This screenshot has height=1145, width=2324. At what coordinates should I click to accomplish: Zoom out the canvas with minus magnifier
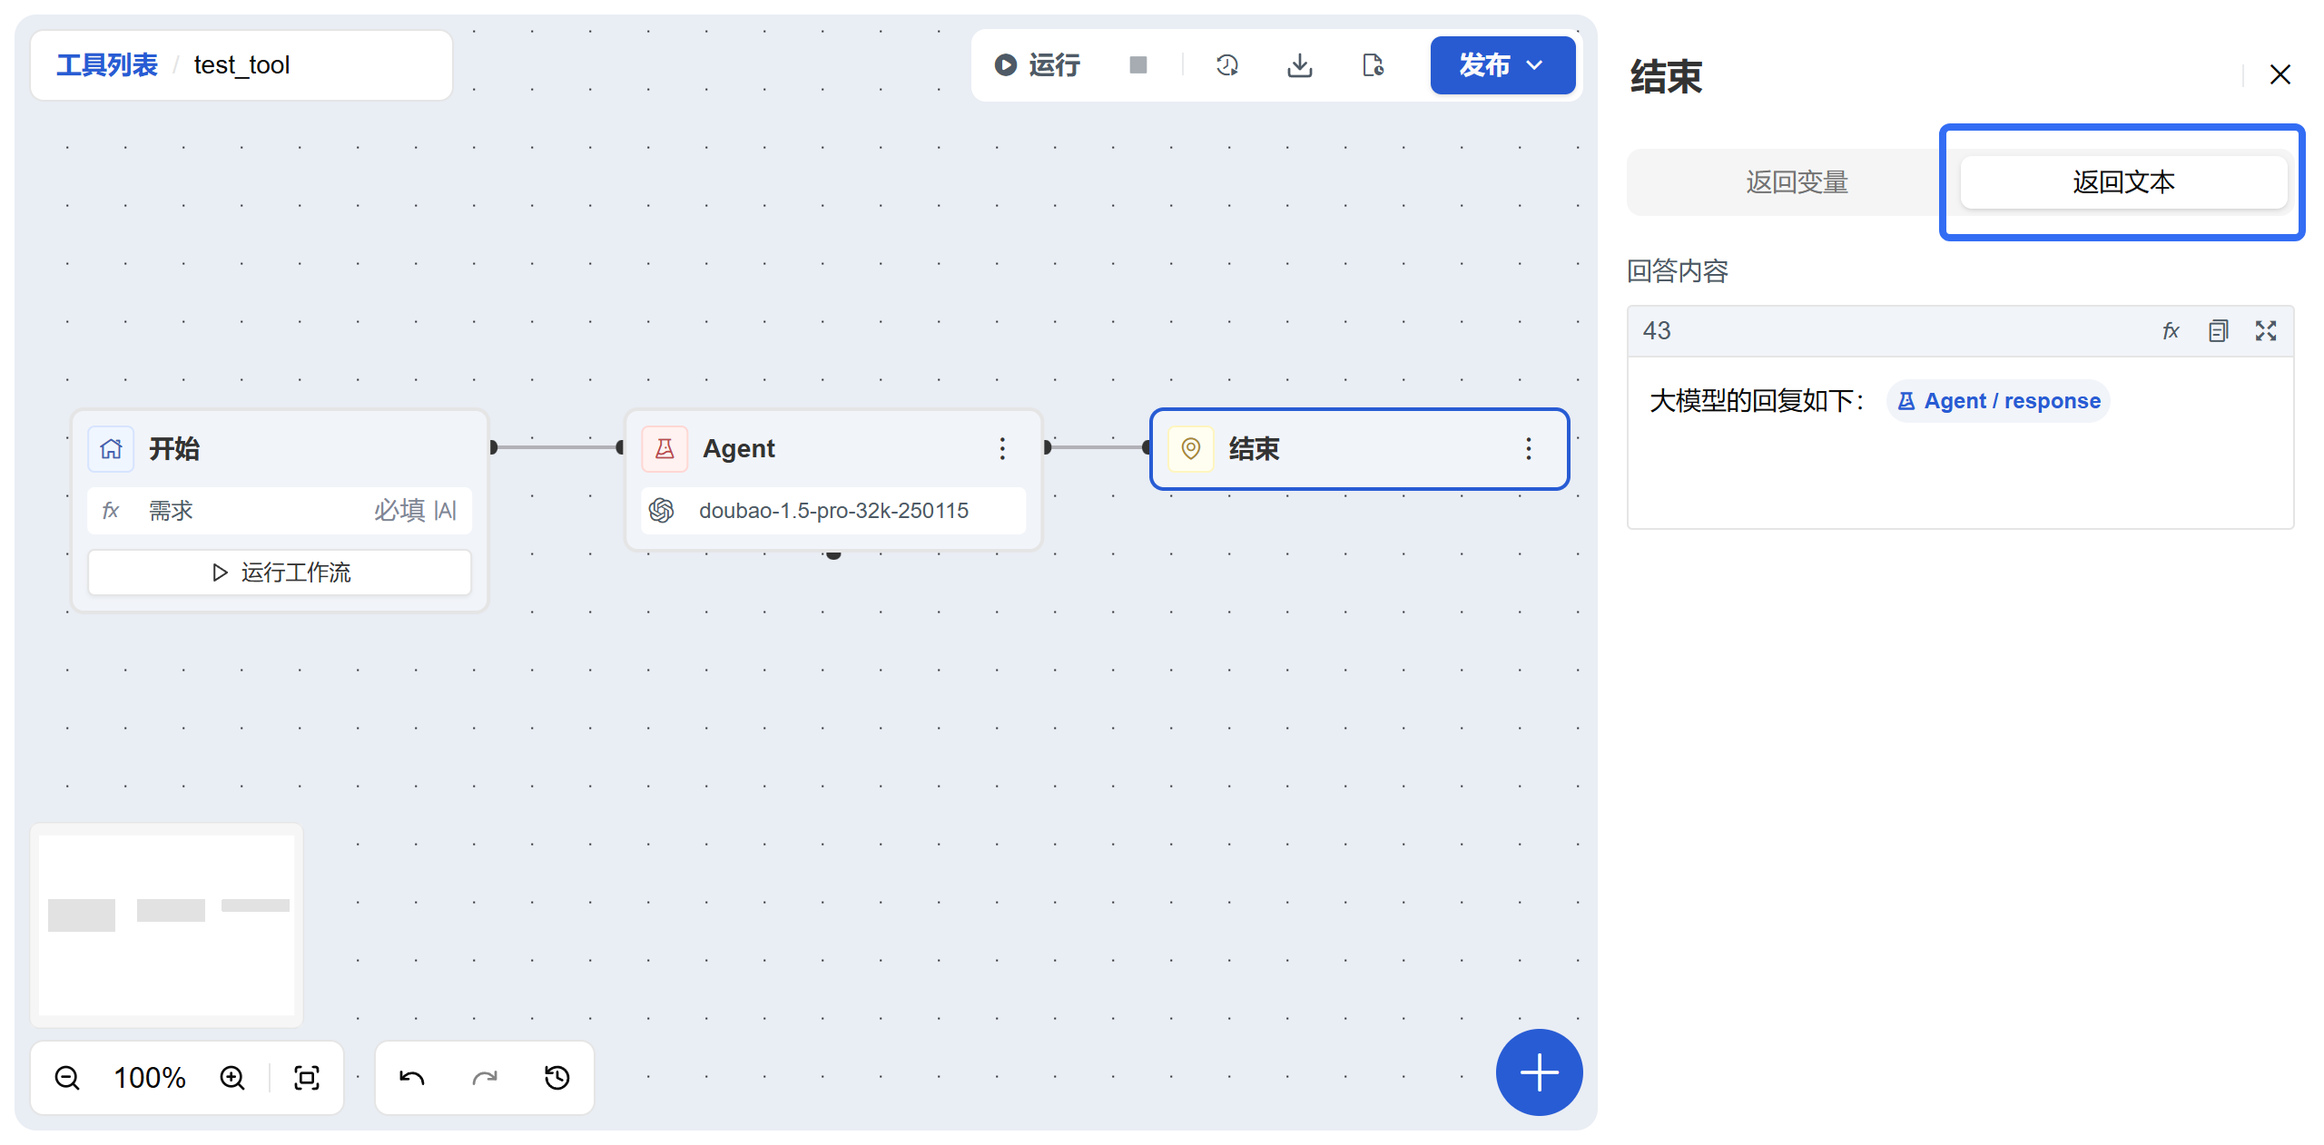[x=67, y=1078]
